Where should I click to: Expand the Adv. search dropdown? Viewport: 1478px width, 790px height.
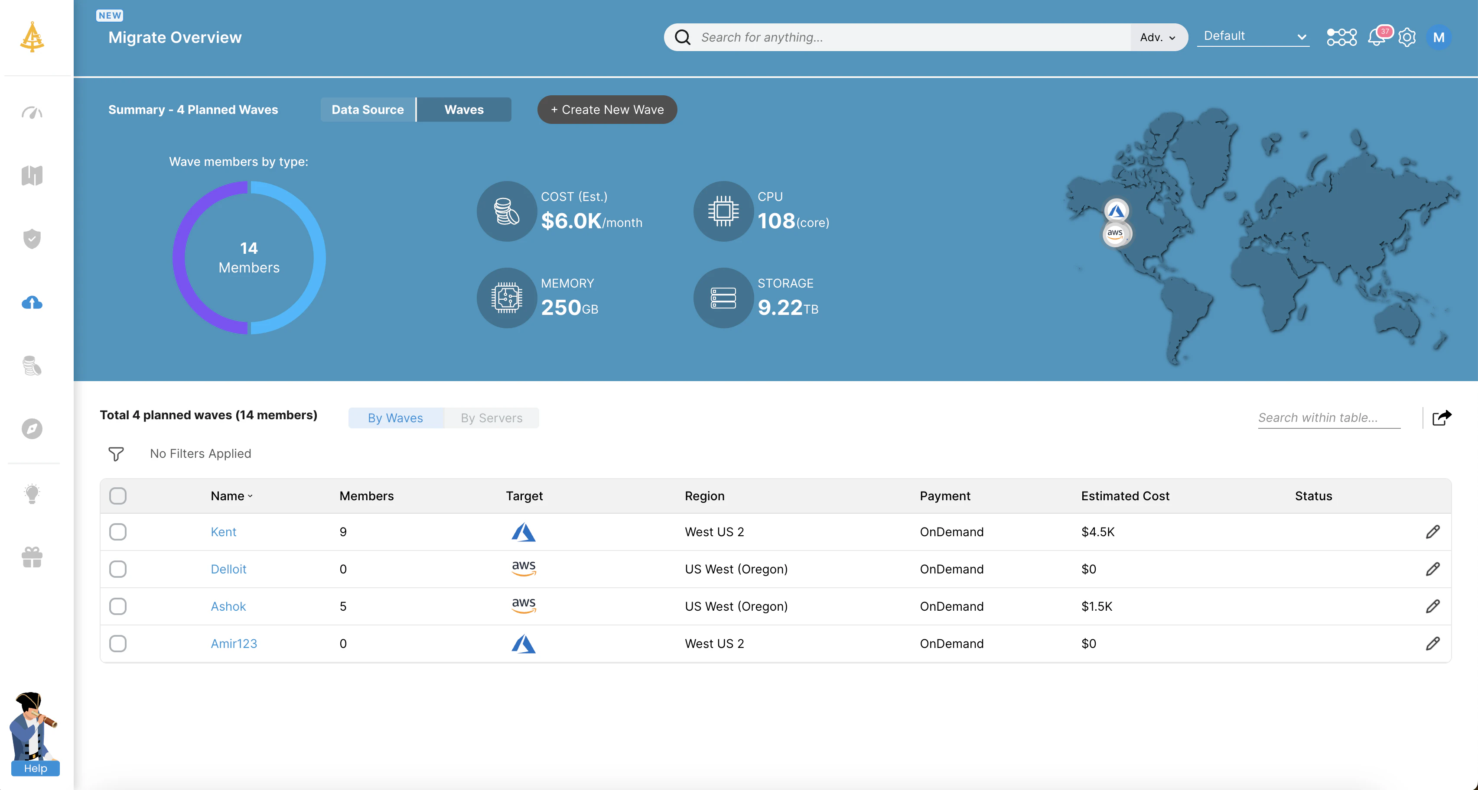[1157, 37]
